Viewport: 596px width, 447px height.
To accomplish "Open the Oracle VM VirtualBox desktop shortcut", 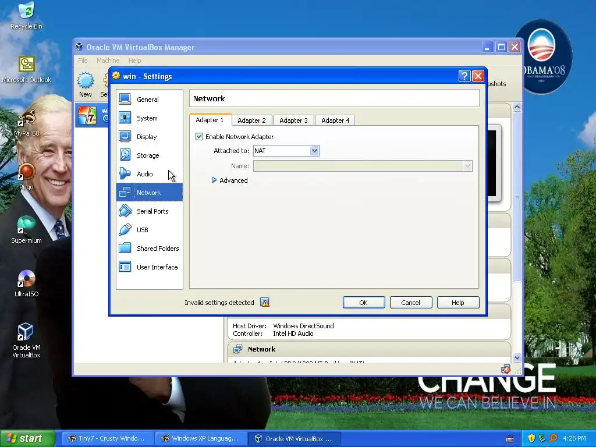I will [26, 341].
